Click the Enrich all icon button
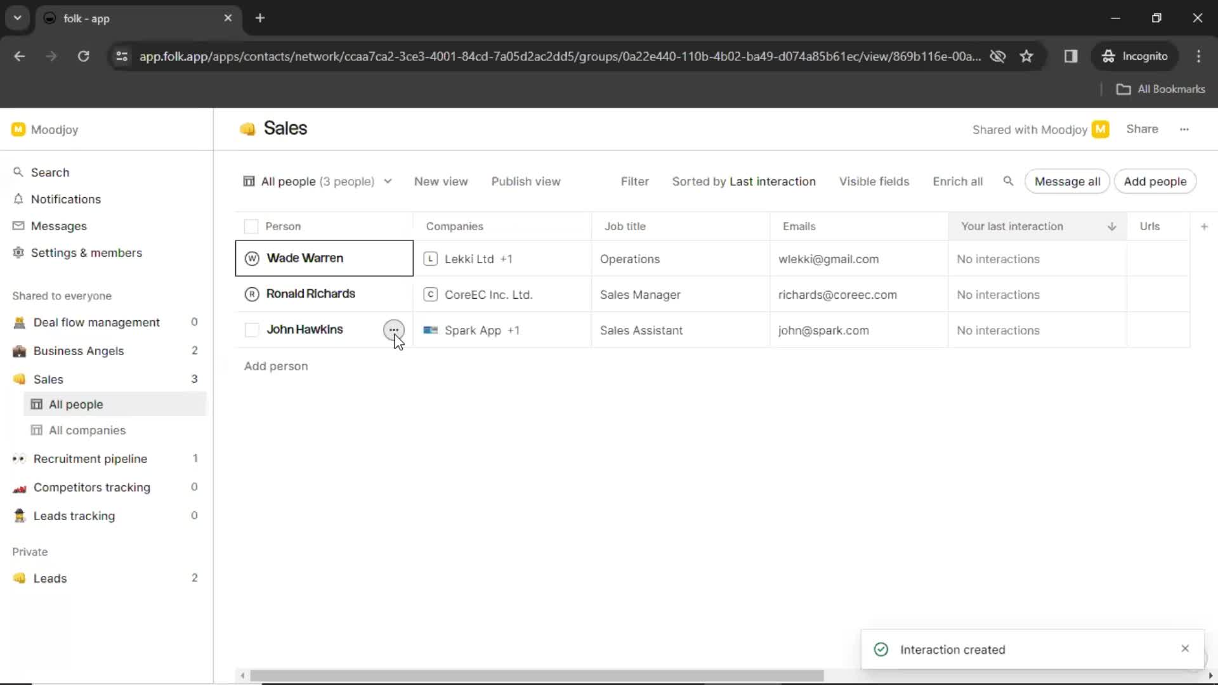Image resolution: width=1218 pixels, height=685 pixels. point(957,181)
